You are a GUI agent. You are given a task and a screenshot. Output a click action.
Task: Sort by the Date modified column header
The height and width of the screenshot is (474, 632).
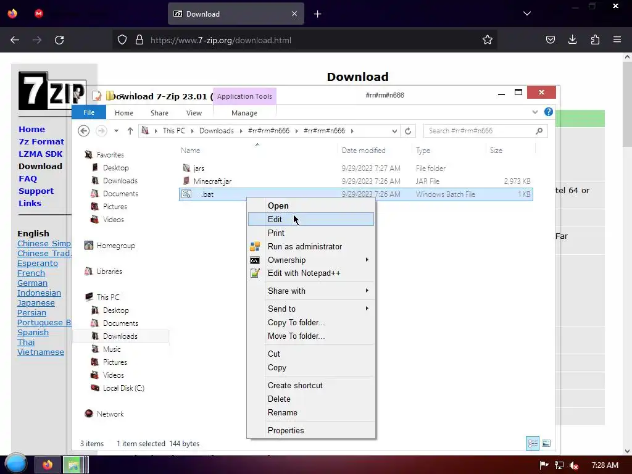click(364, 151)
